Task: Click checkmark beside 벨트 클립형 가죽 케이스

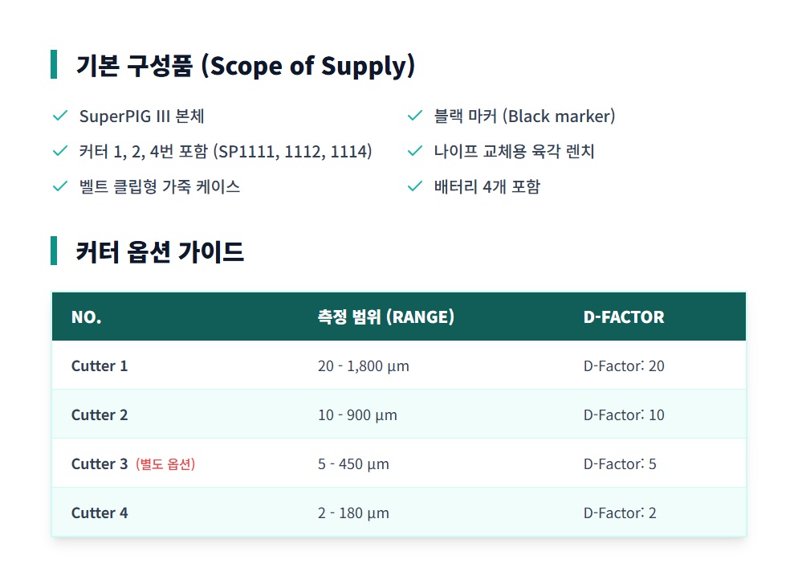Action: pyautogui.click(x=59, y=186)
